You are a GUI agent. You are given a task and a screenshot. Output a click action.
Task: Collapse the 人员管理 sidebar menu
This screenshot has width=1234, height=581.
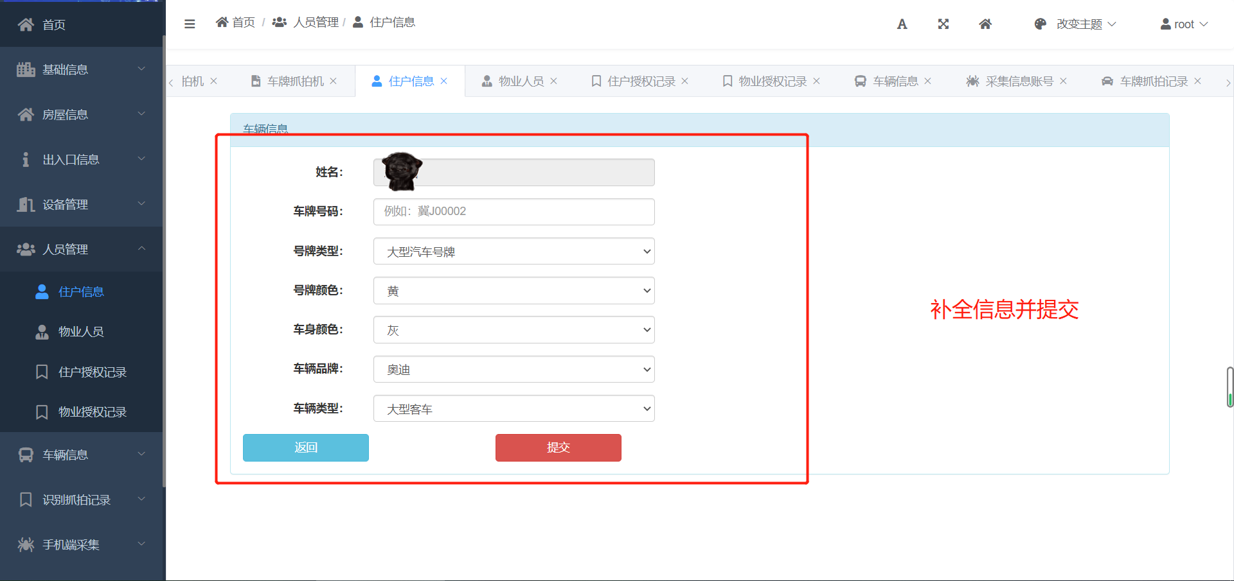[x=81, y=249]
